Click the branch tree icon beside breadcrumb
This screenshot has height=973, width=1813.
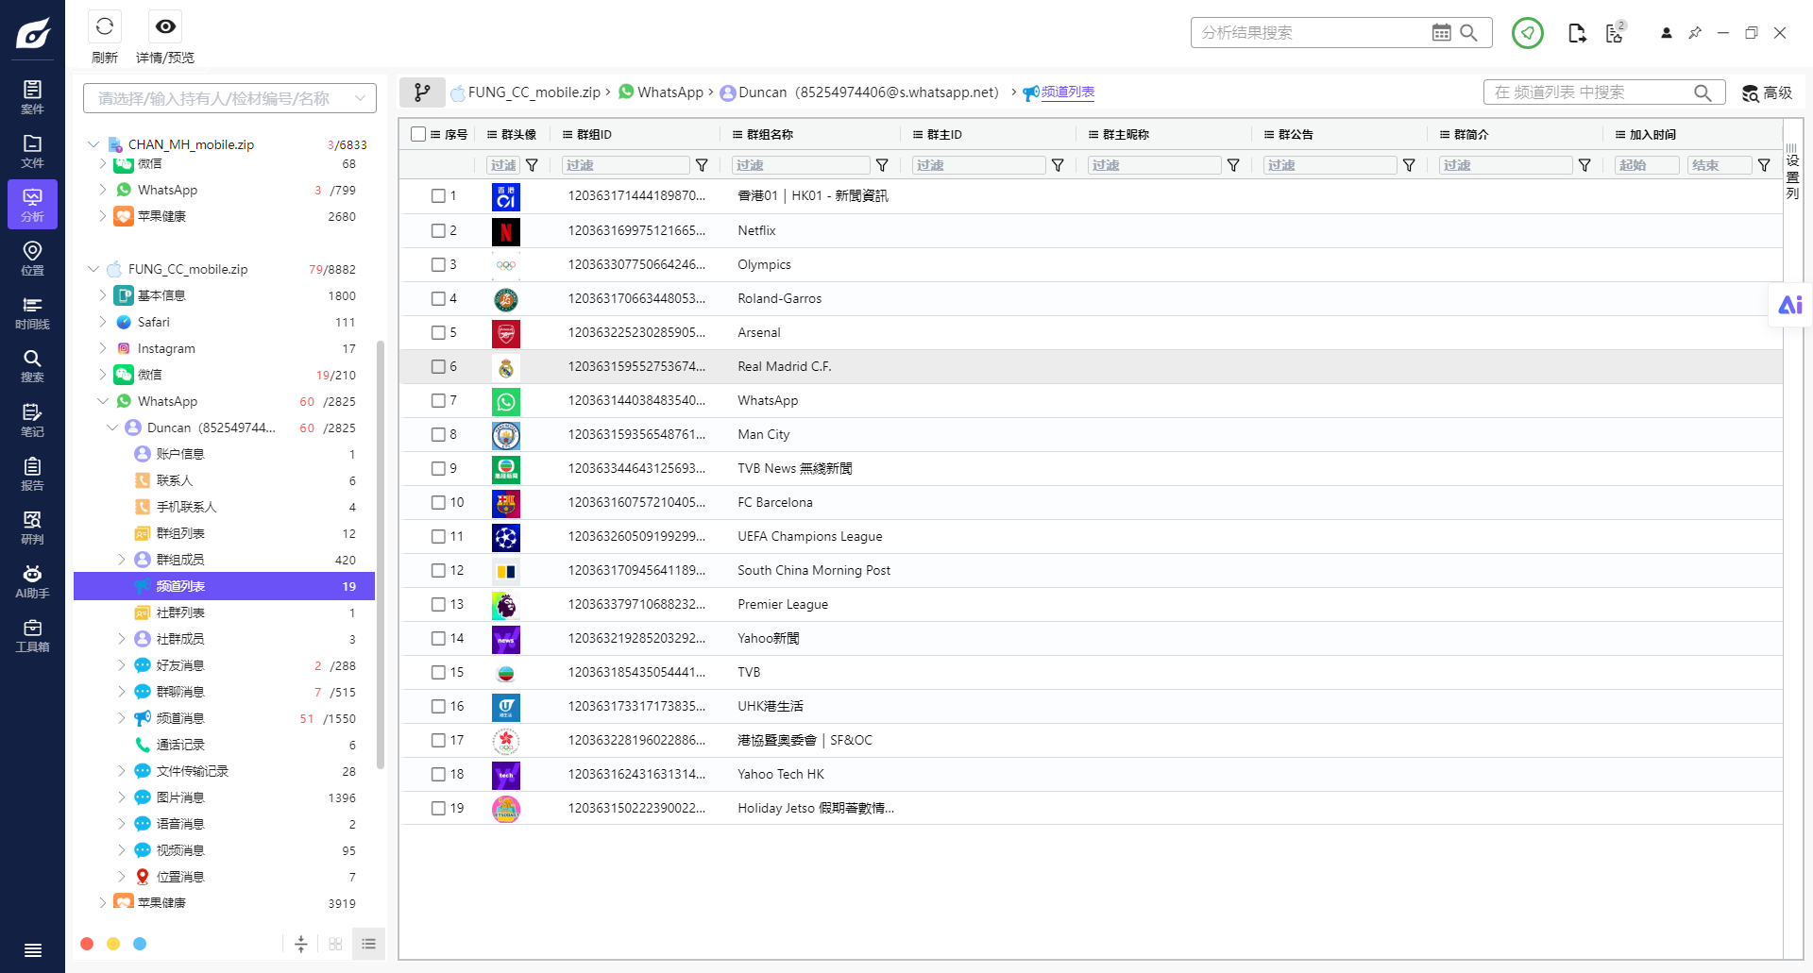pos(422,92)
